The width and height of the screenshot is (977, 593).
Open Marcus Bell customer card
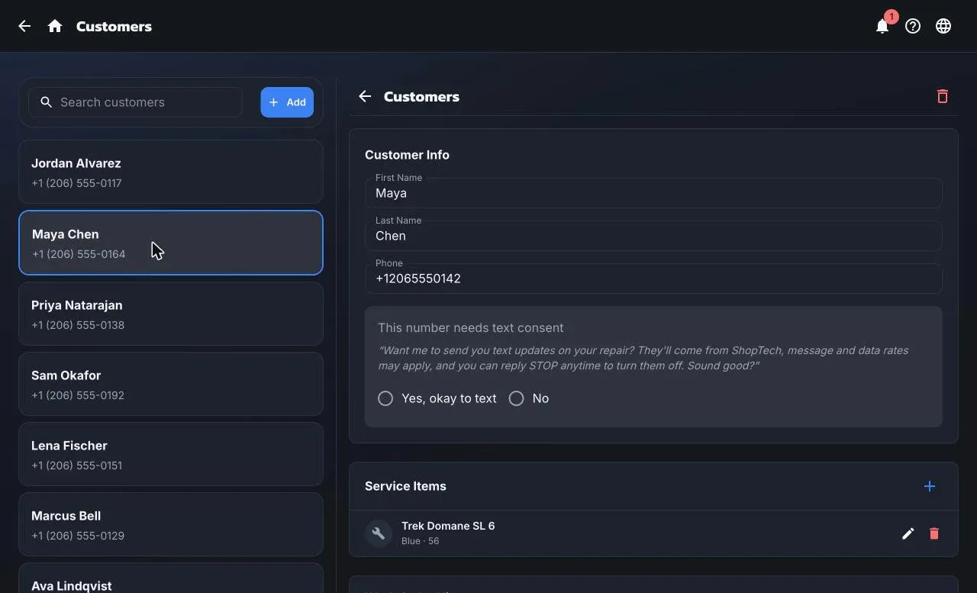(171, 524)
